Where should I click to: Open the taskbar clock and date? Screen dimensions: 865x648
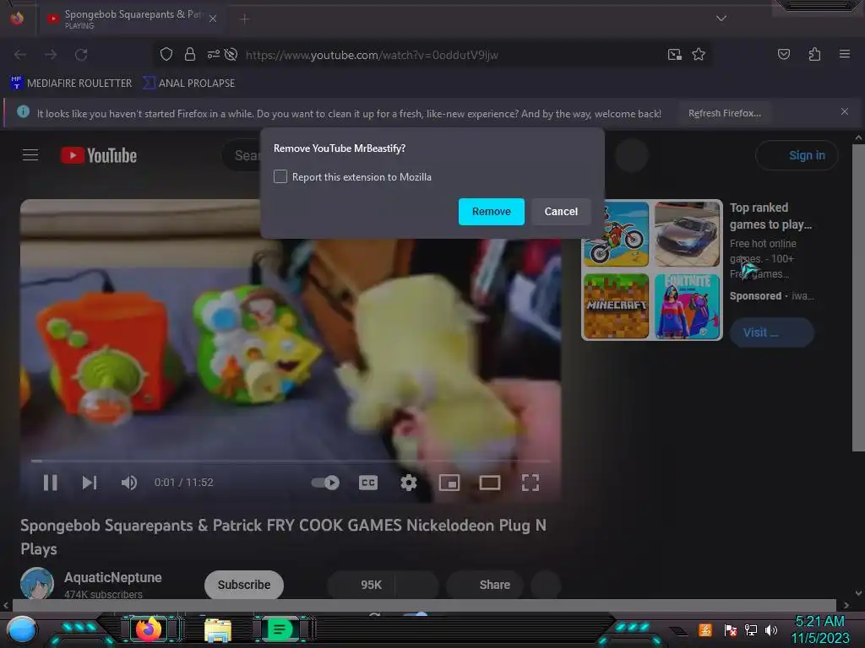click(819, 629)
